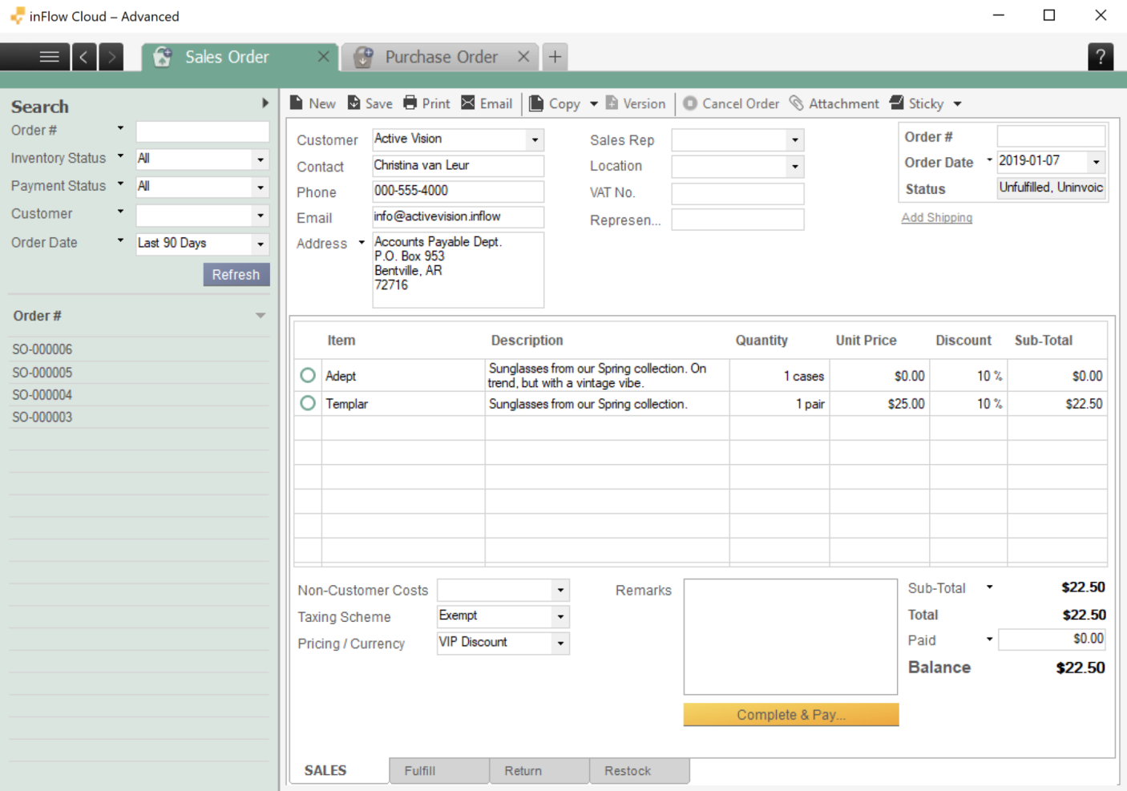Image resolution: width=1127 pixels, height=791 pixels.
Task: Click the VAT No. field
Action: pyautogui.click(x=737, y=193)
